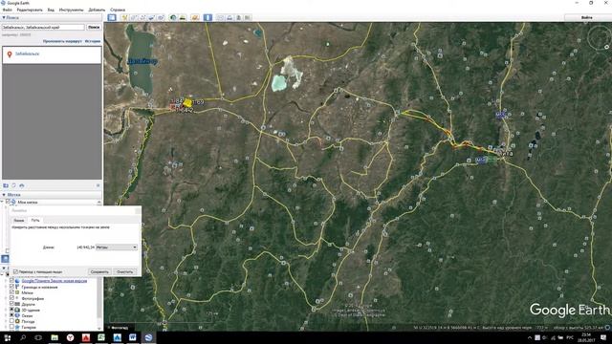Show historical imagery clock icon

tap(173, 17)
